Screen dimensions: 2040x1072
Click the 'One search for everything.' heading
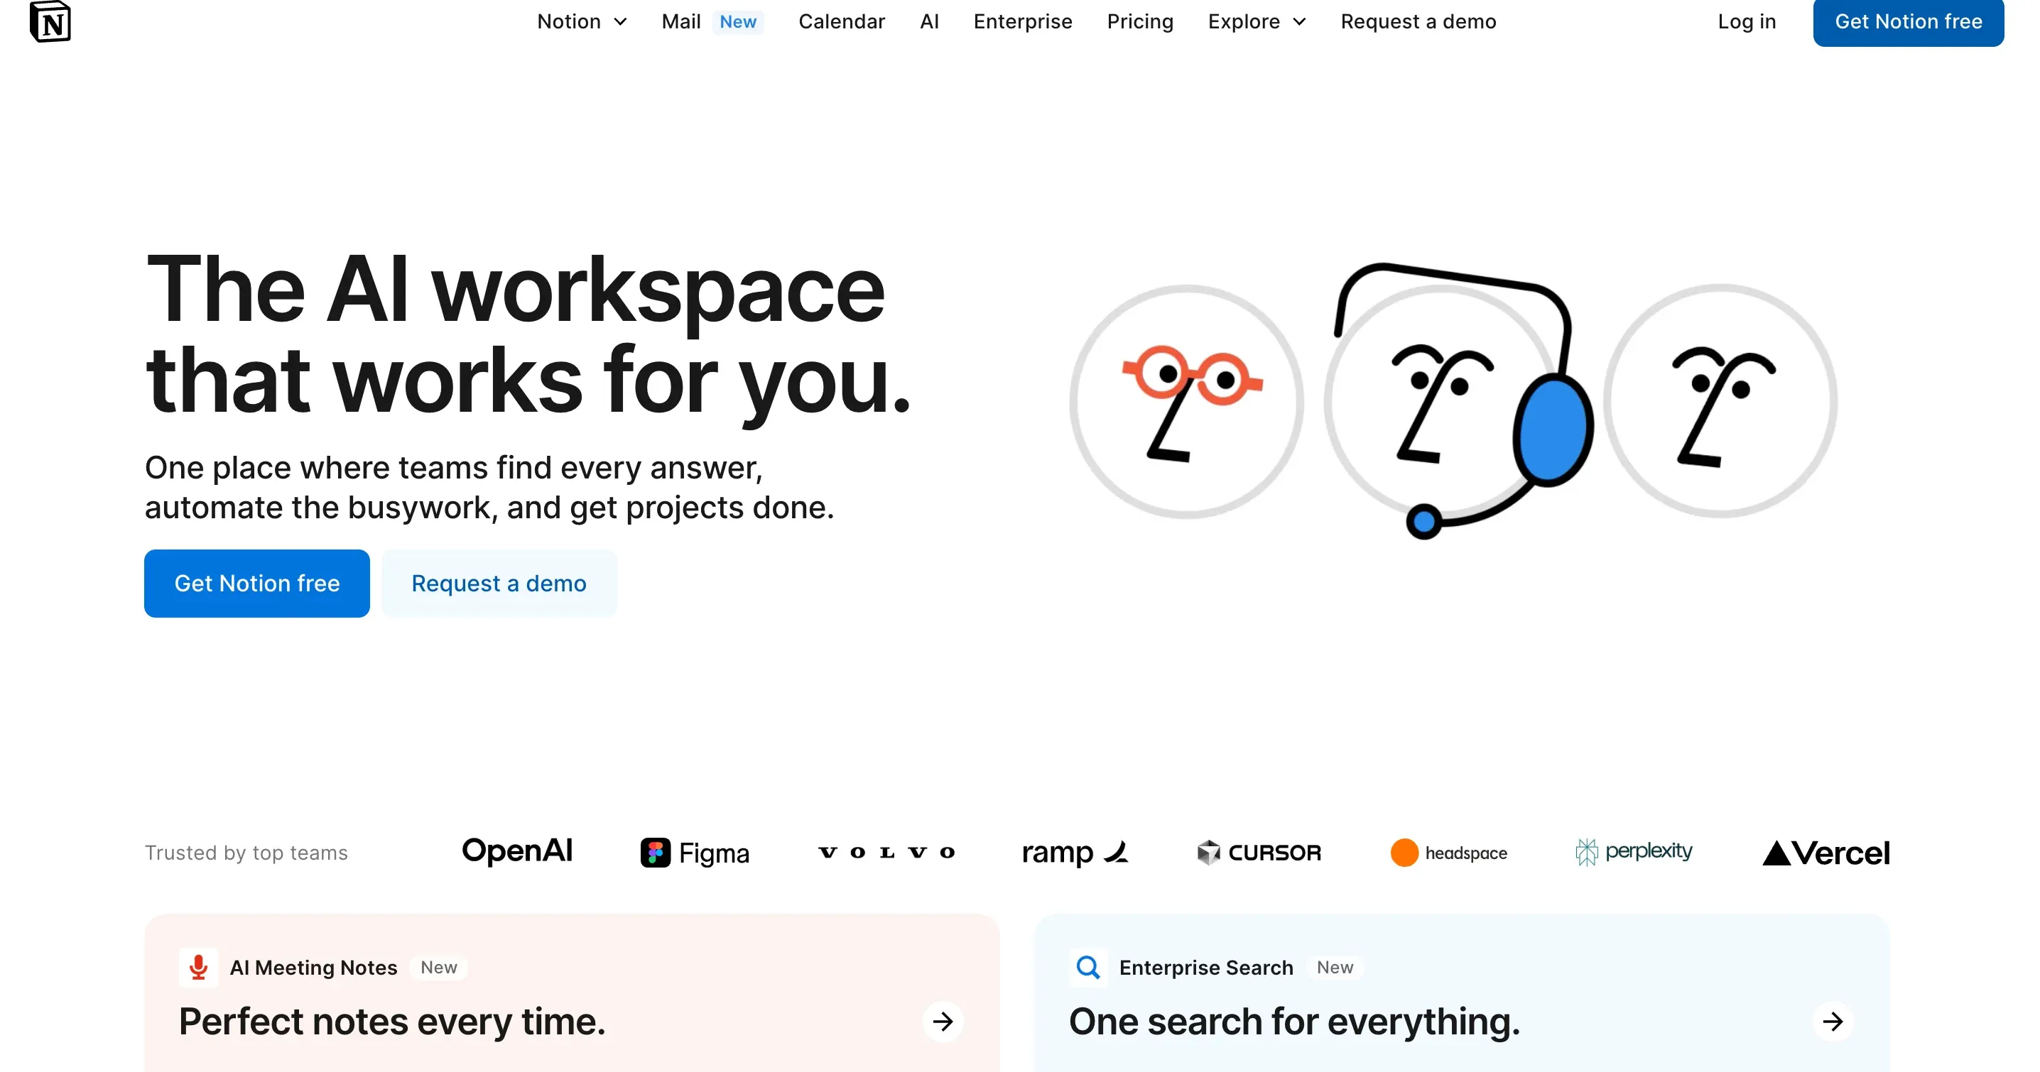point(1294,1022)
